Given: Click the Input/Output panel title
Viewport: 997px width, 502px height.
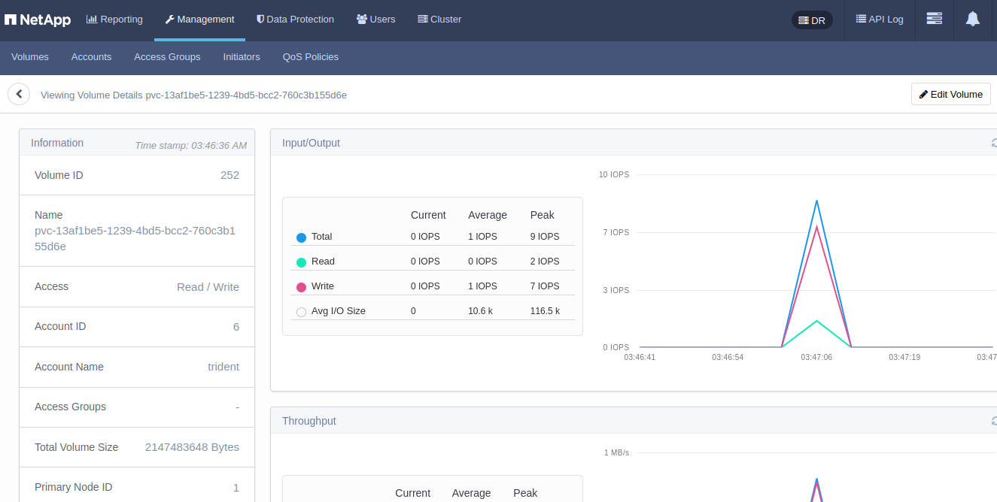Looking at the screenshot, I should 311,143.
